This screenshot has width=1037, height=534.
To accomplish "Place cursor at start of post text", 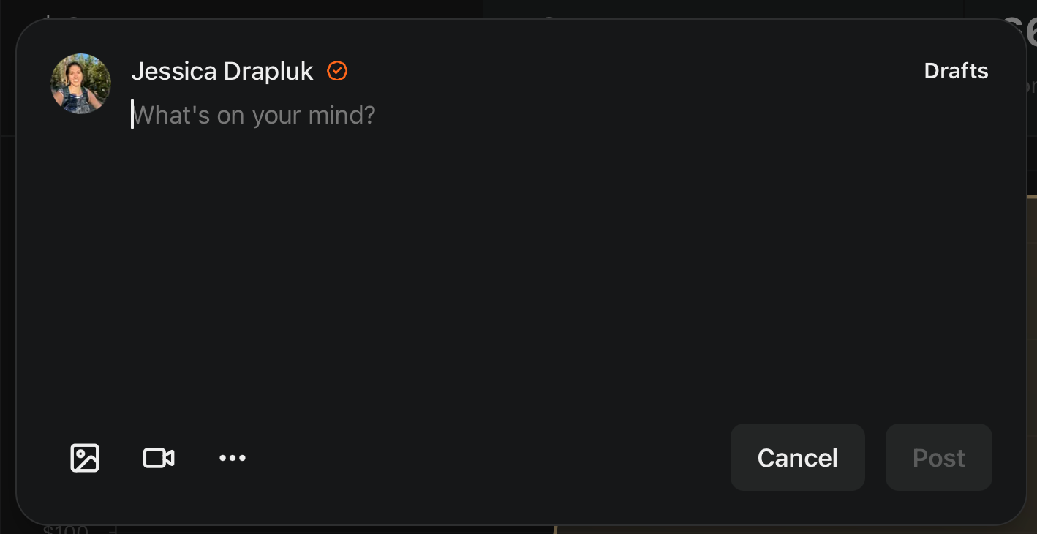I will coord(132,115).
